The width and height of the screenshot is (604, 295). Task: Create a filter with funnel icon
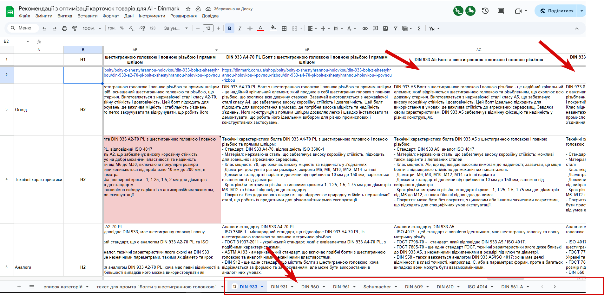[396, 28]
